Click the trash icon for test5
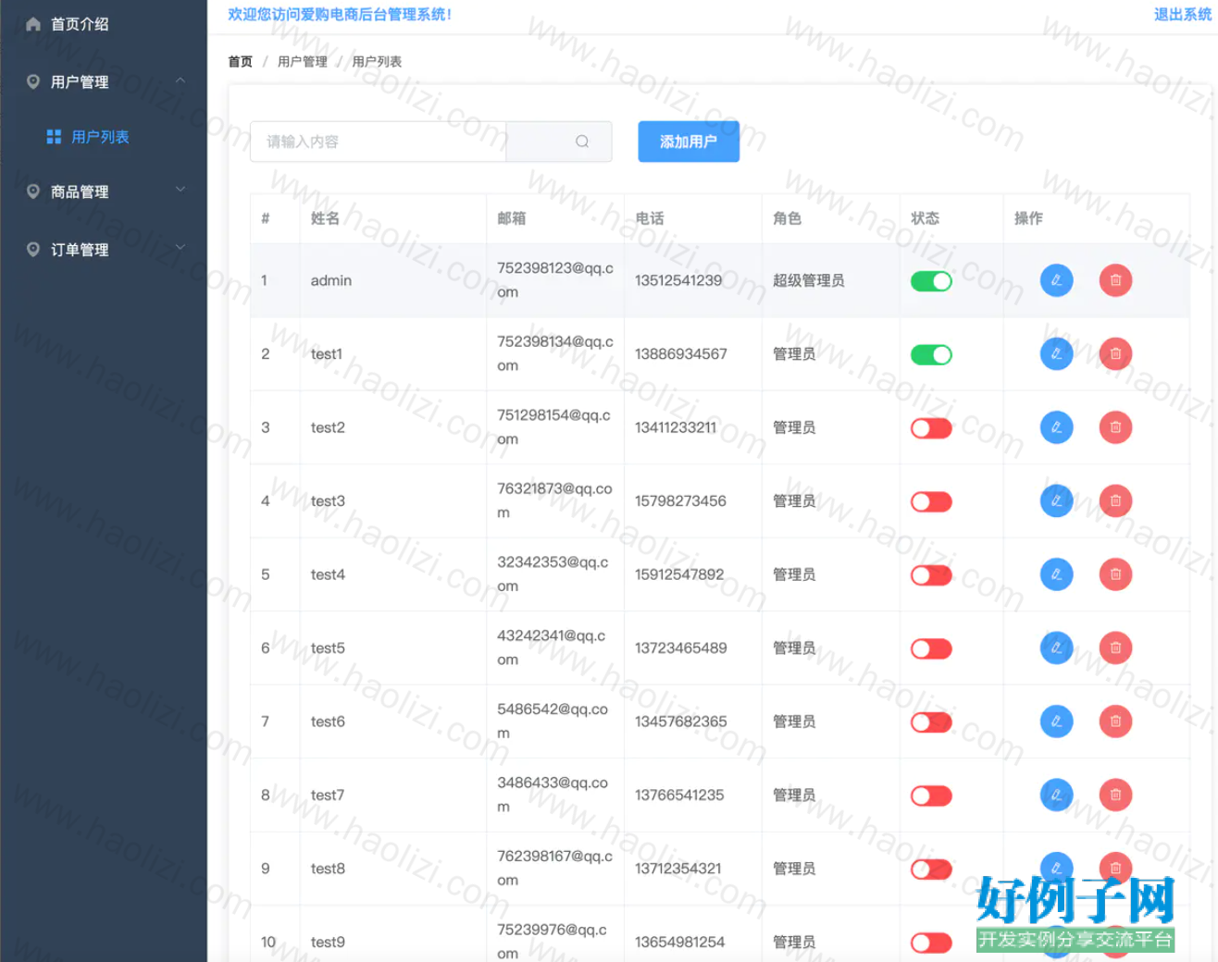Viewport: 1218px width, 962px height. tap(1115, 647)
